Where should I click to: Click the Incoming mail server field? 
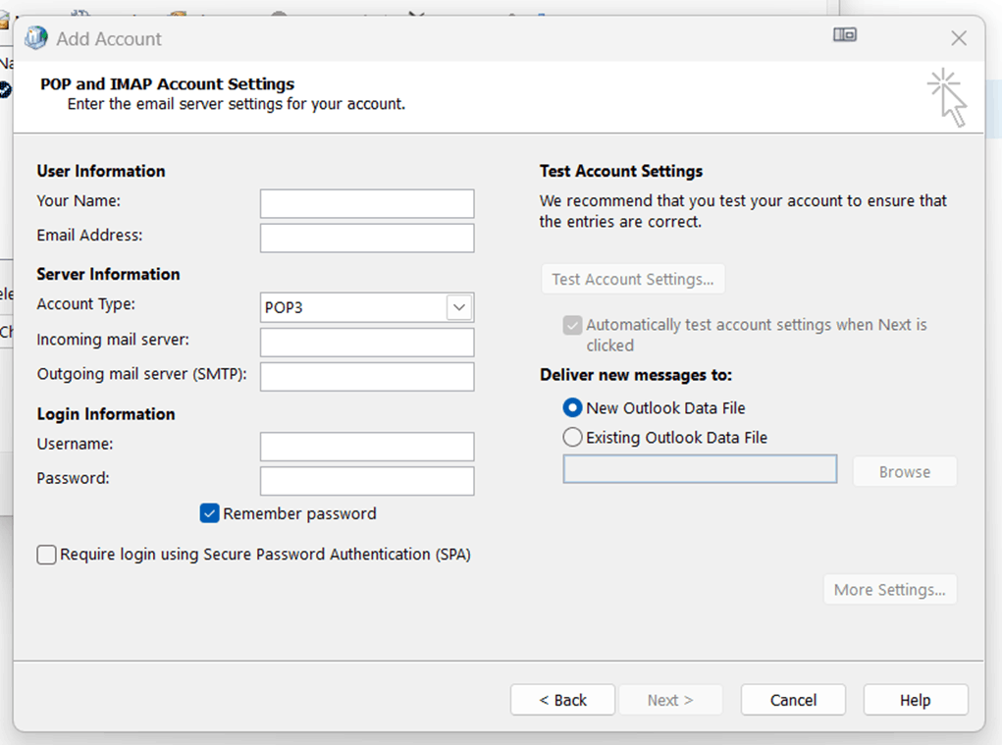[x=367, y=343]
